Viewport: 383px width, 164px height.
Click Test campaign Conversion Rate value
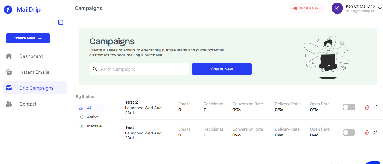(x=237, y=135)
